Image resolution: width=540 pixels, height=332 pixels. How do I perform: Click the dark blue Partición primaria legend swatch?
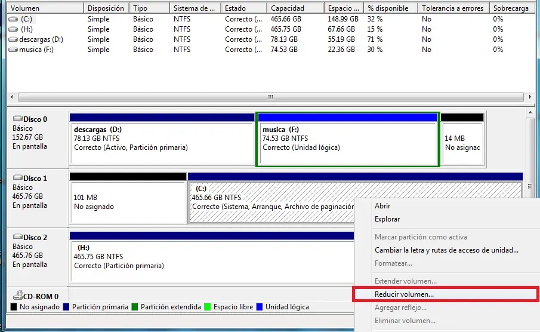[66, 307]
